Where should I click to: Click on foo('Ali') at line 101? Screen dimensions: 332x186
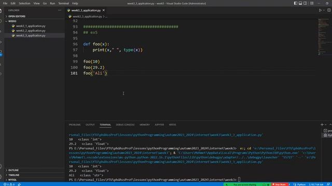(x=95, y=73)
